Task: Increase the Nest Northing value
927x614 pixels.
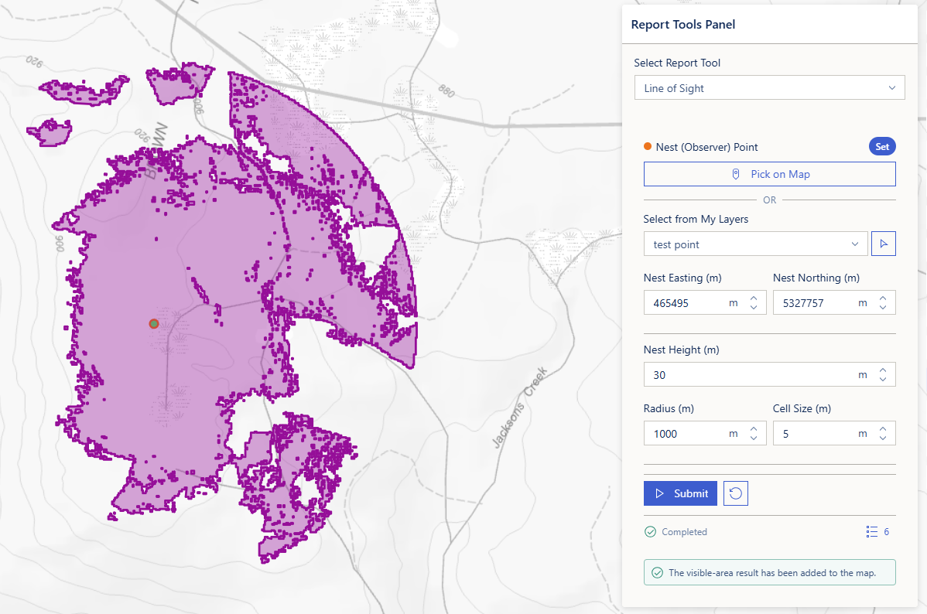Action: 883,298
